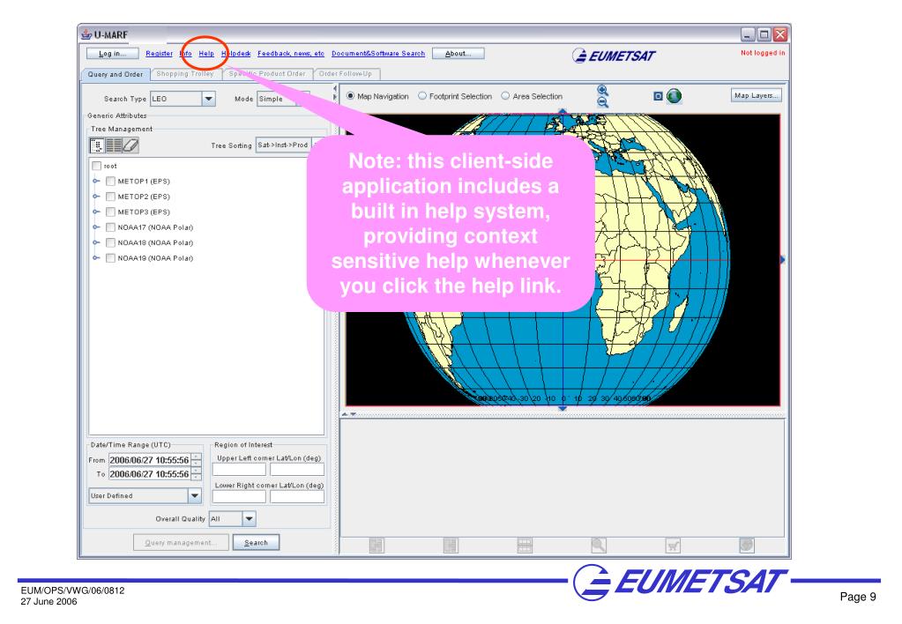Click the About... button
The height and width of the screenshot is (624, 902).
[x=458, y=54]
